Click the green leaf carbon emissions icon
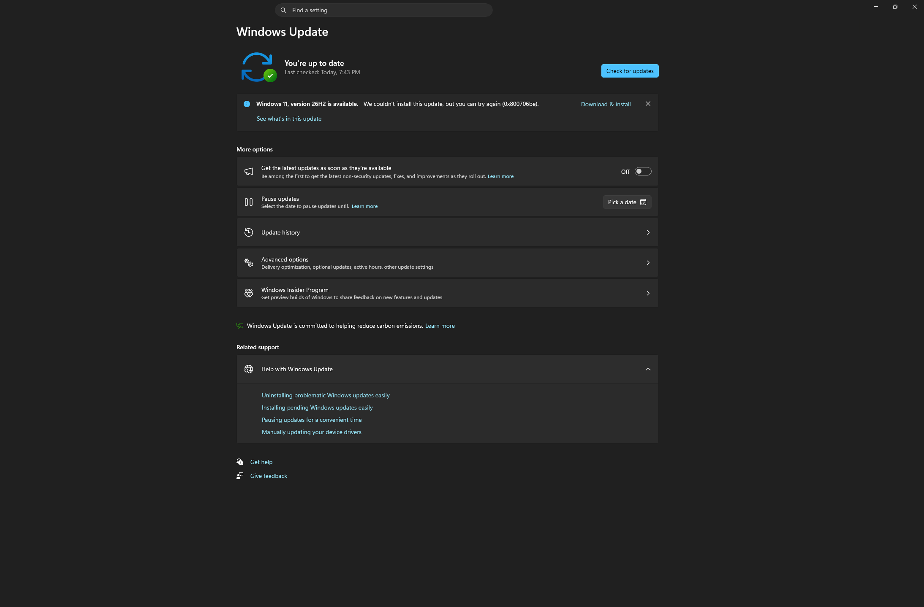The height and width of the screenshot is (607, 924). (240, 326)
